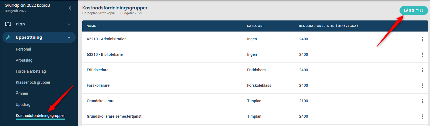
Task: Open three-dot menu for Grundskollärare row
Action: pyautogui.click(x=422, y=101)
